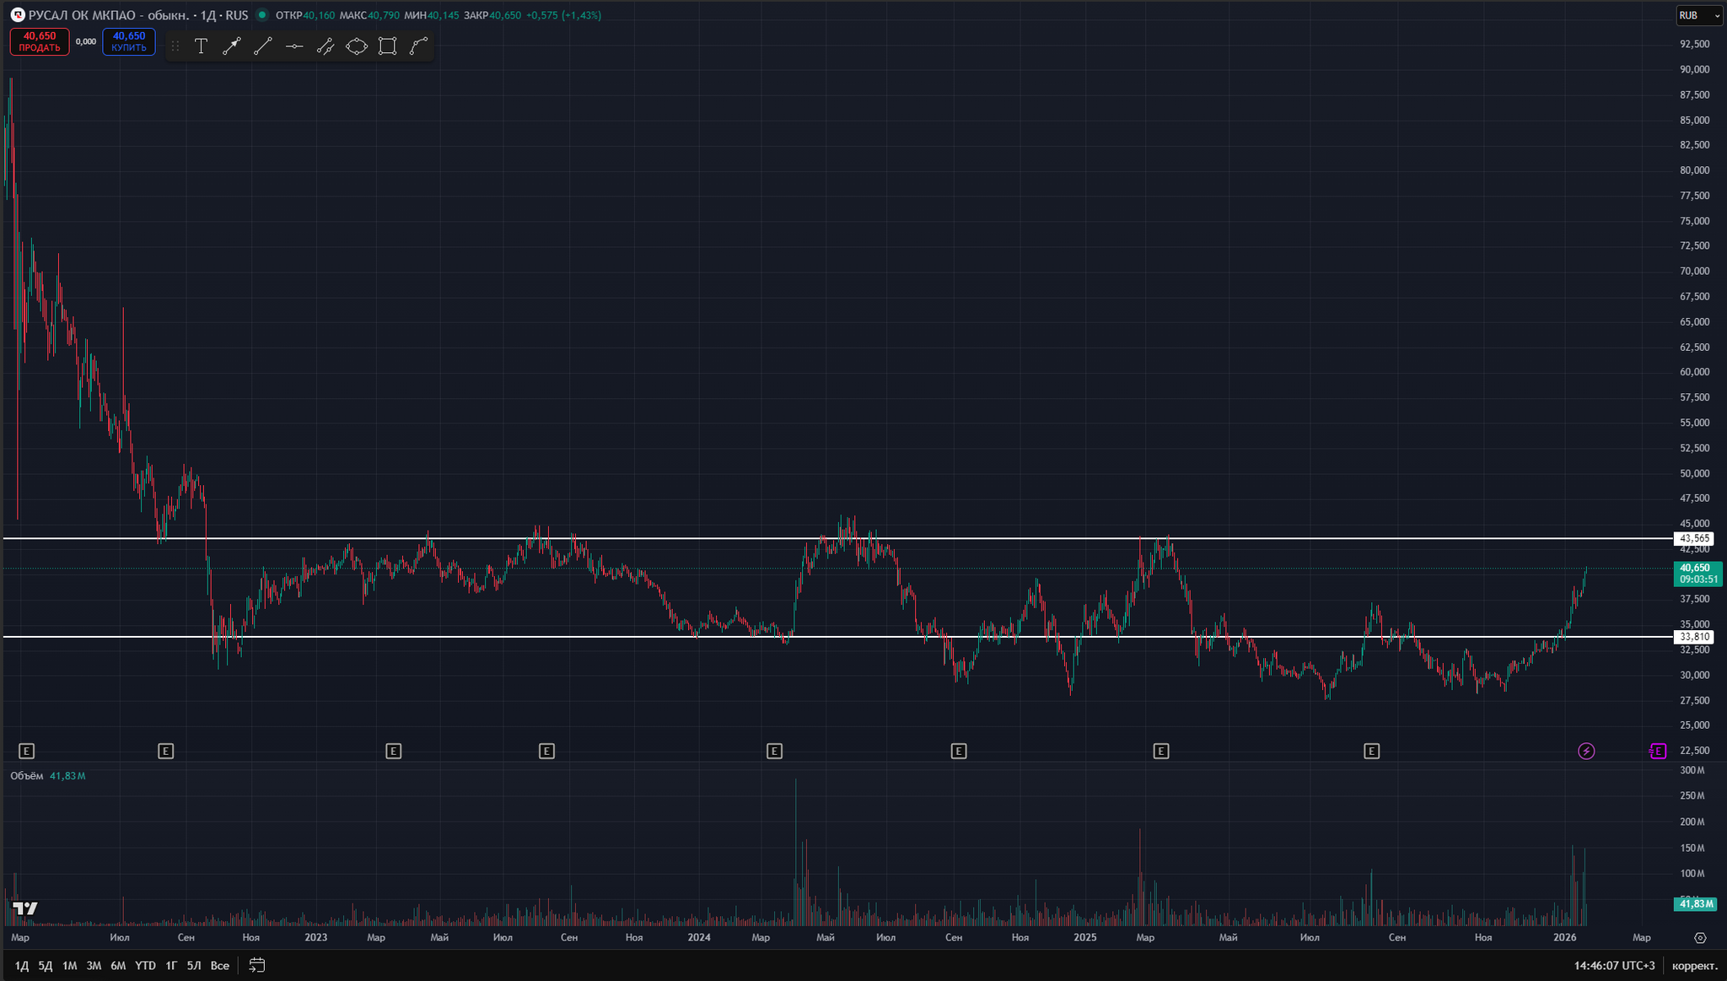Click the 2024 time axis label
Viewport: 1727px width, 981px height.
point(699,938)
